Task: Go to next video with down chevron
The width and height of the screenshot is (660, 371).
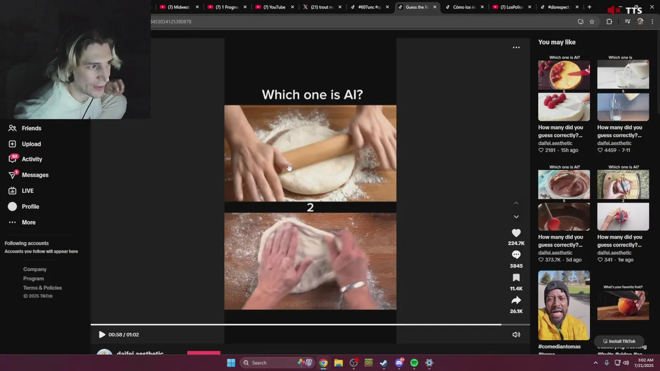Action: [x=516, y=217]
